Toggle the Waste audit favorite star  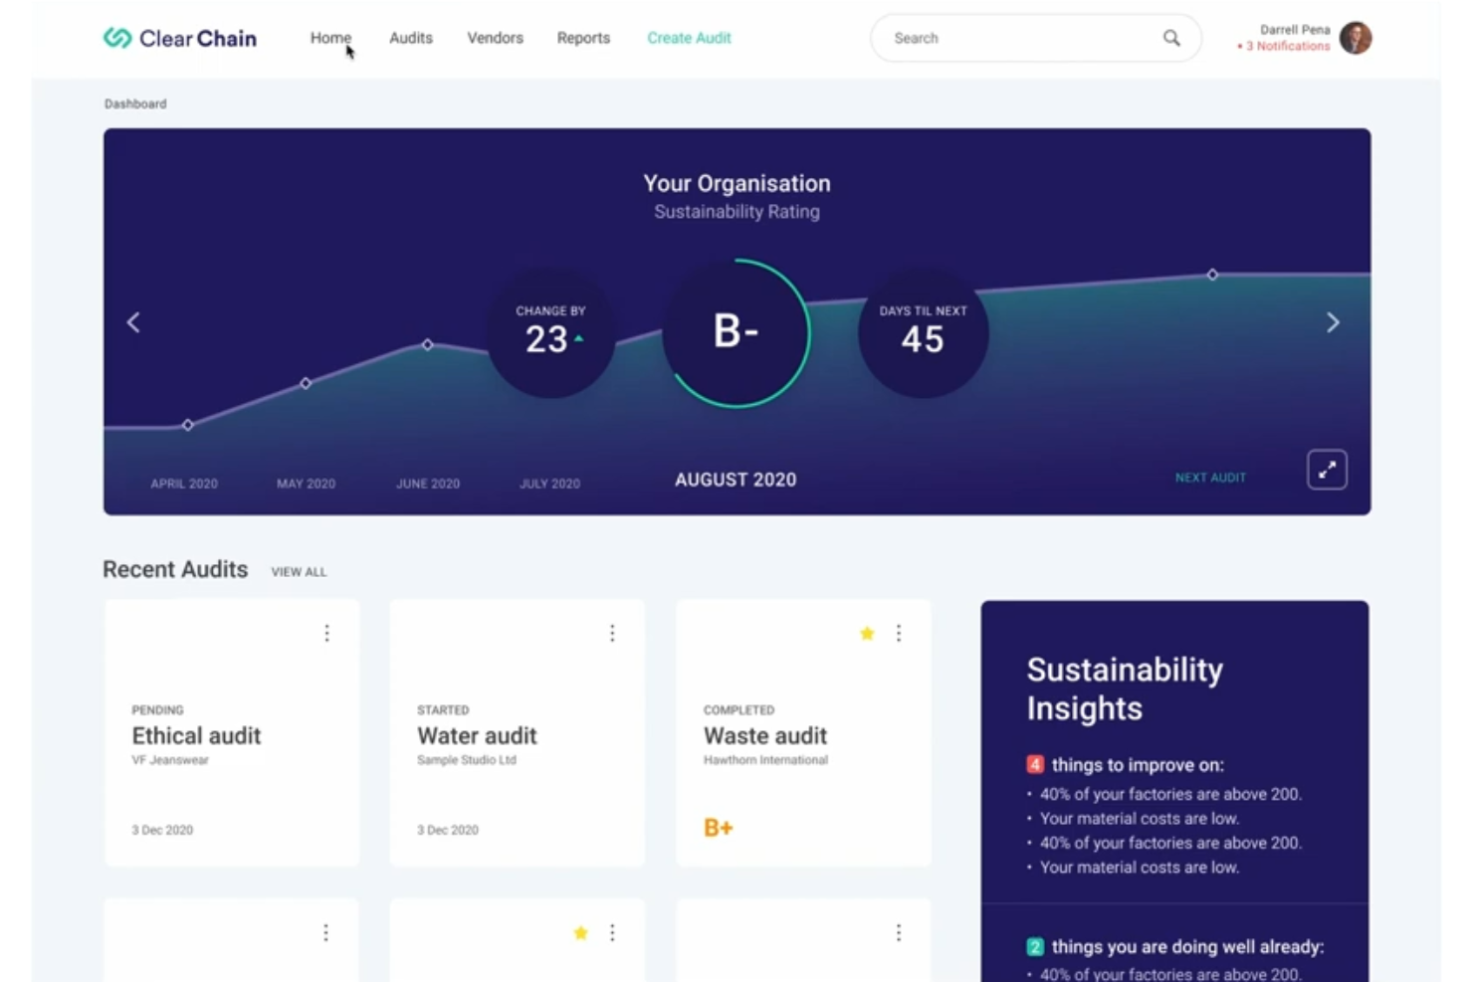click(867, 634)
